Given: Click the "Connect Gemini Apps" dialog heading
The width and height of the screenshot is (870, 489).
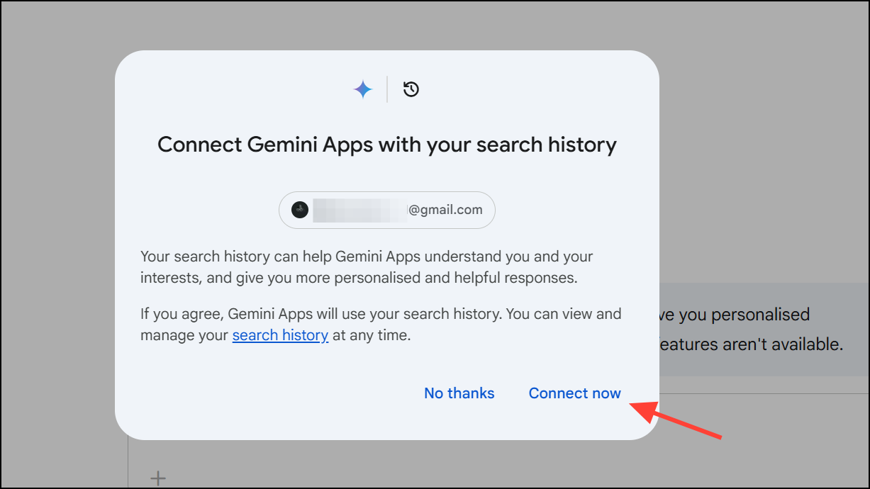Looking at the screenshot, I should point(387,145).
